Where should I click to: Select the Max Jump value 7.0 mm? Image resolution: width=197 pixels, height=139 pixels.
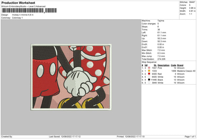pyautogui.click(x=161, y=56)
